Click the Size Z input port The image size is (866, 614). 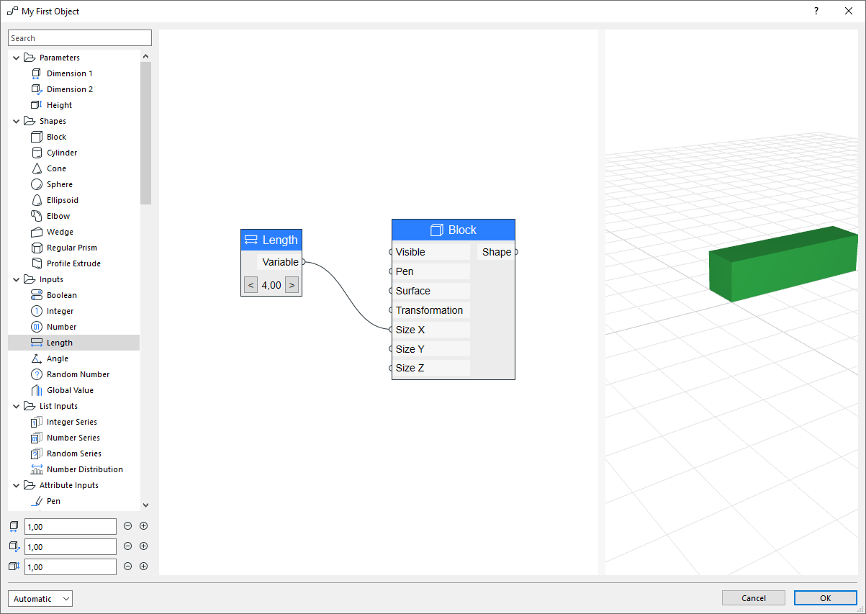(x=391, y=368)
